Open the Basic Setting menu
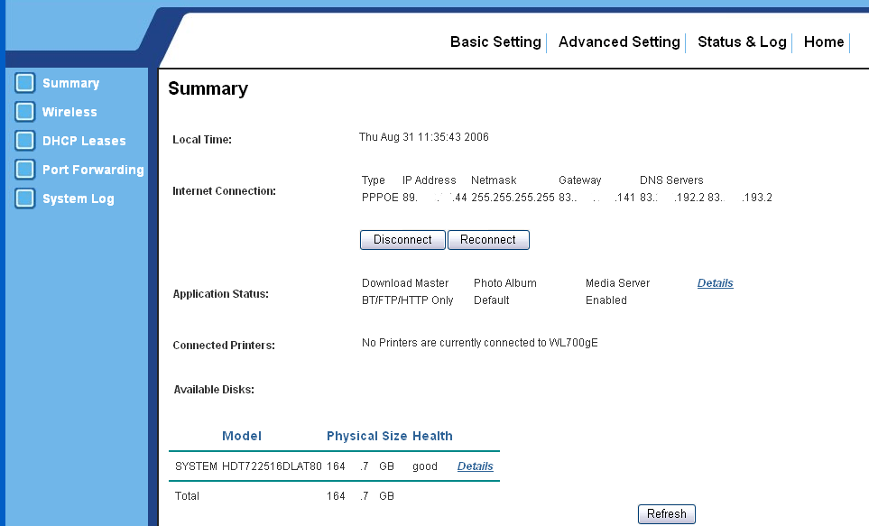This screenshot has height=526, width=869. click(x=495, y=42)
